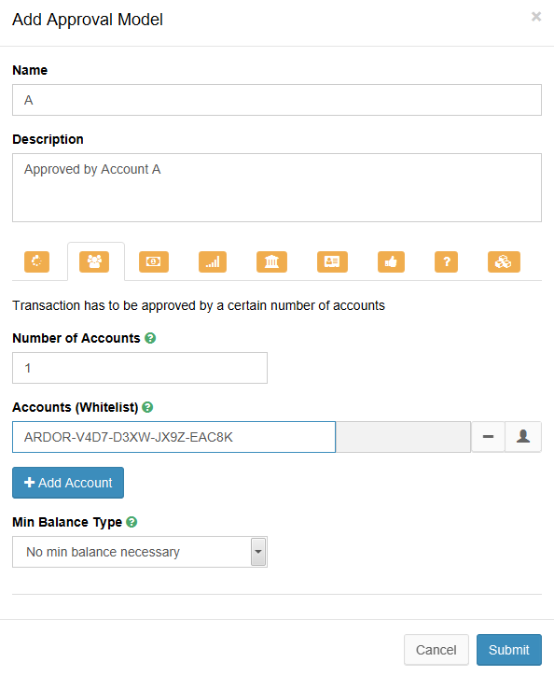Open the ID card property approval tab
Image resolution: width=554 pixels, height=676 pixels.
point(332,261)
